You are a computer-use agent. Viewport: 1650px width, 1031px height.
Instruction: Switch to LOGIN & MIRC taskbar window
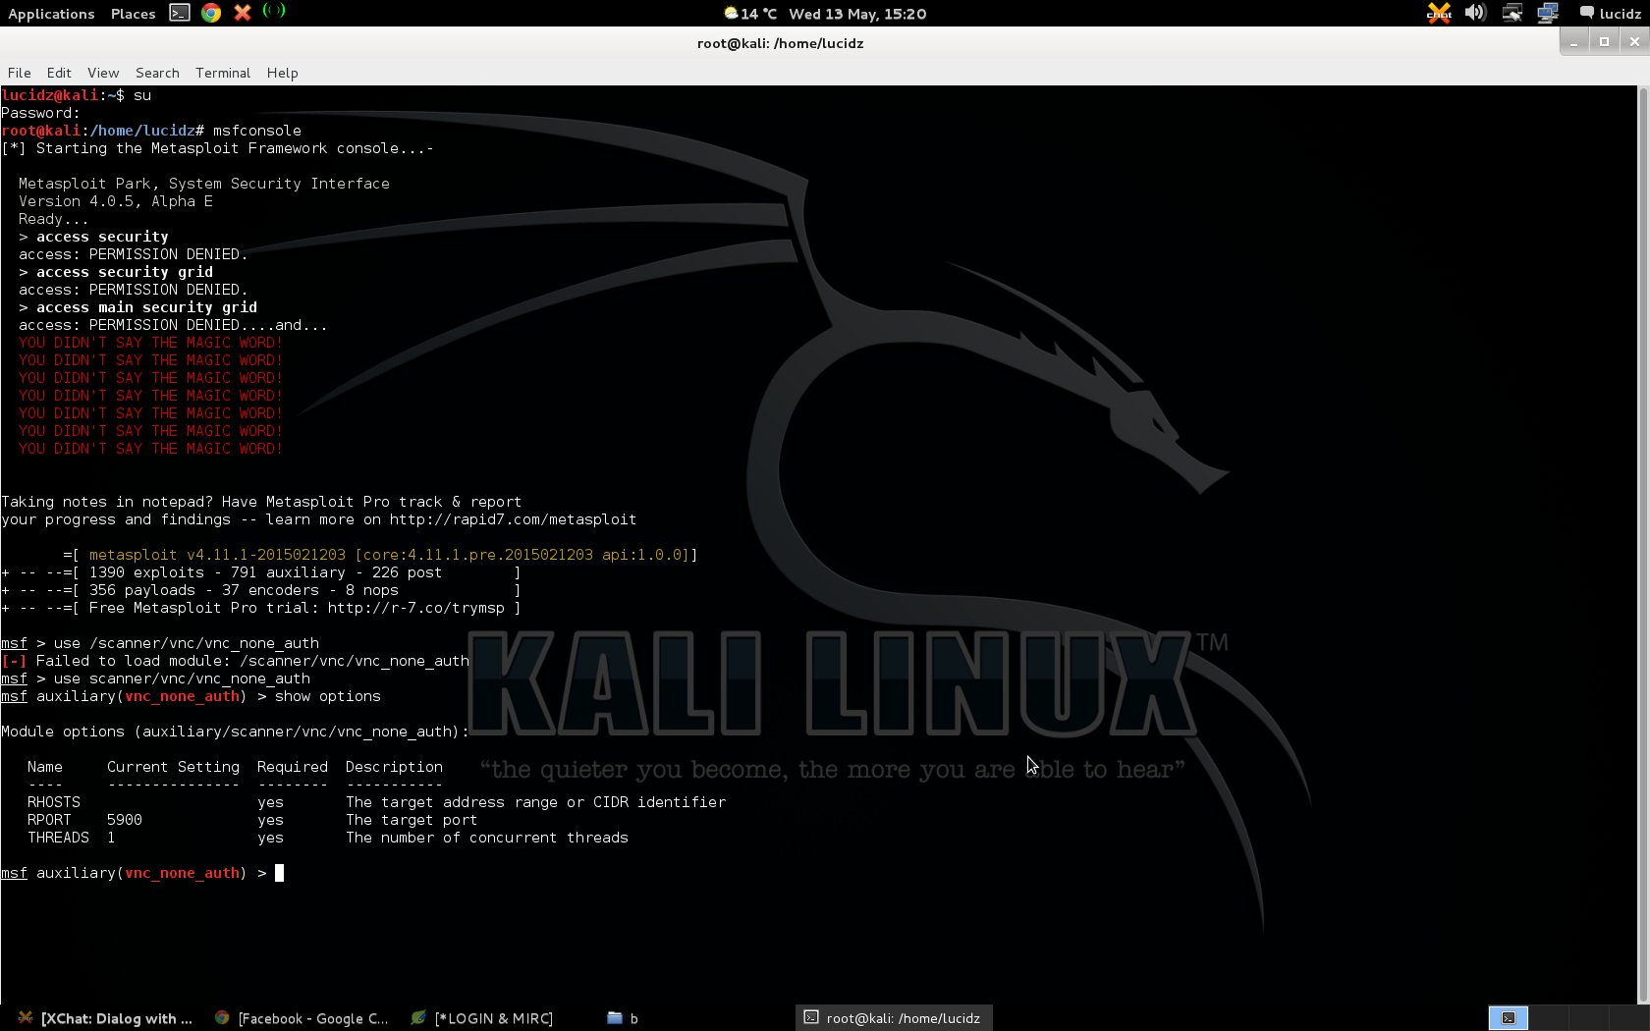pos(481,1018)
